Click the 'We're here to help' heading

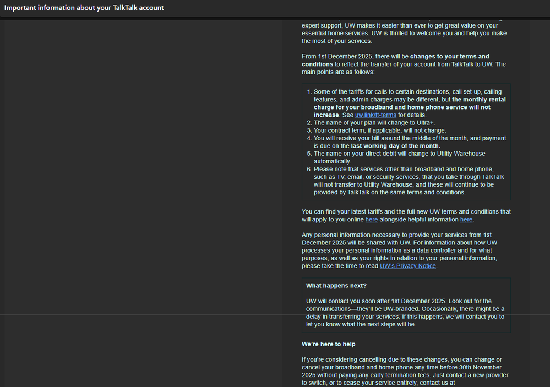click(328, 344)
